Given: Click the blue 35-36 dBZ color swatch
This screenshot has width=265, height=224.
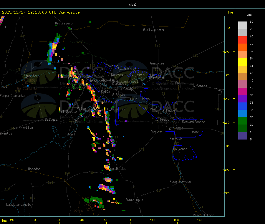Looking at the screenshot, I should 243,106.
